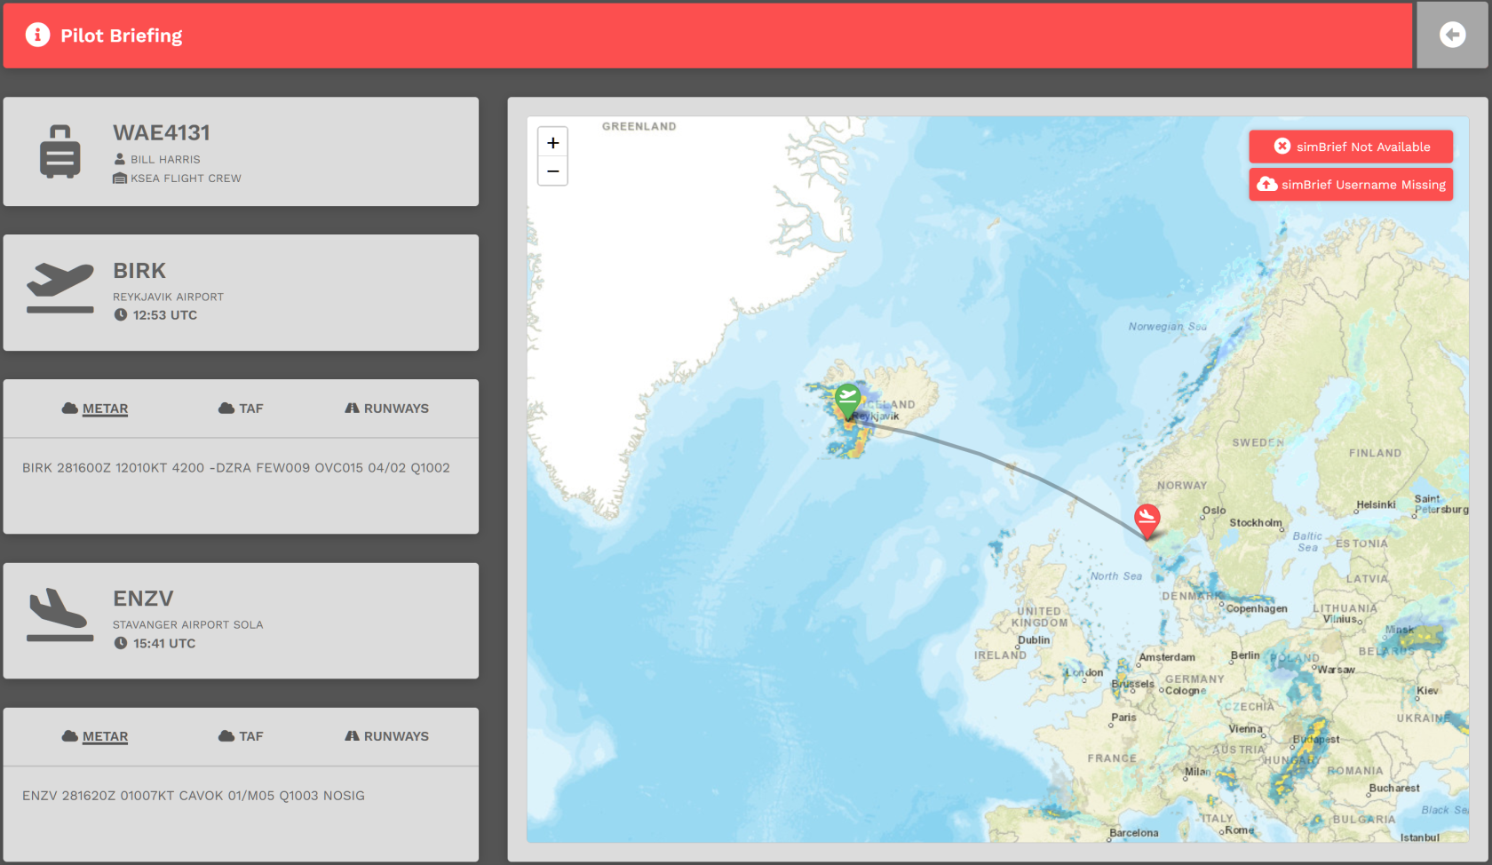This screenshot has width=1492, height=865.
Task: Click the Paris label on the map
Action: pos(1123,717)
